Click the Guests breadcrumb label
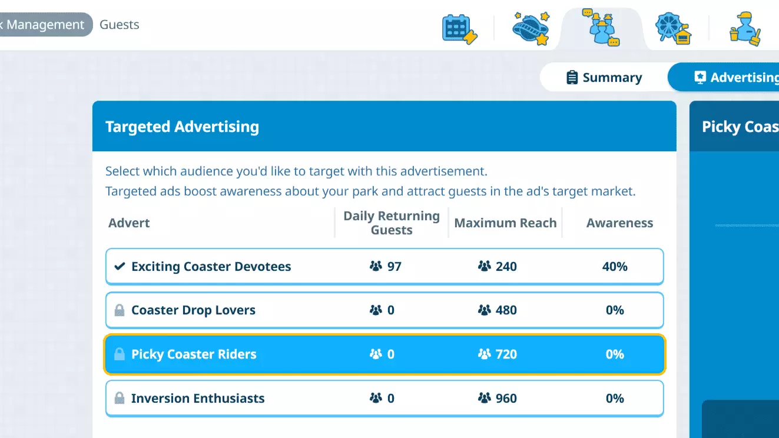Screen dimensions: 779x438 [120, 25]
